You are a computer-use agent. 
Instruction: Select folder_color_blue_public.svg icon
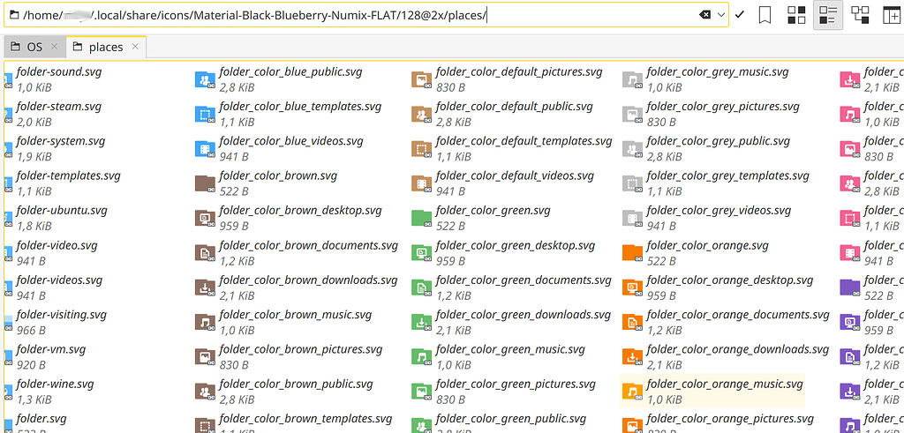click(205, 79)
